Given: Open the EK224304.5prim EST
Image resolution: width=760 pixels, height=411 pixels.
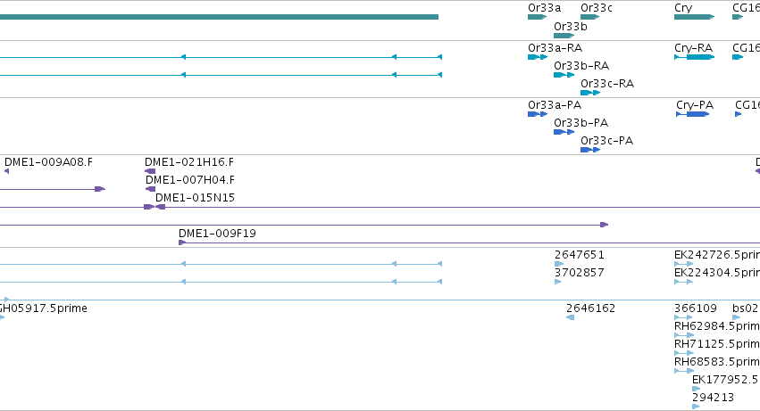Looking at the screenshot, I should tap(683, 283).
